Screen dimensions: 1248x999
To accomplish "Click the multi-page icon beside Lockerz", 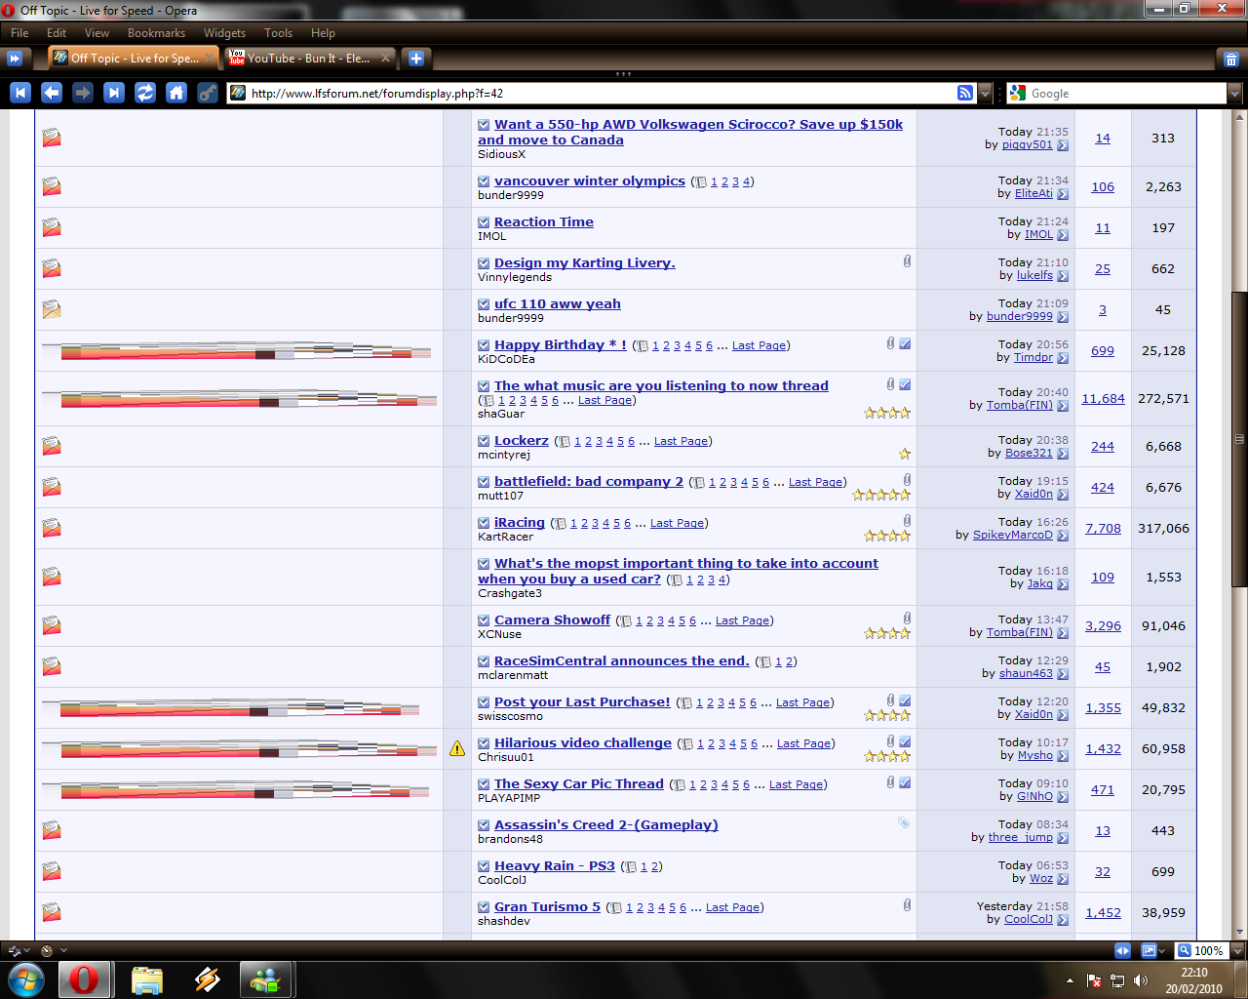I will pyautogui.click(x=564, y=442).
